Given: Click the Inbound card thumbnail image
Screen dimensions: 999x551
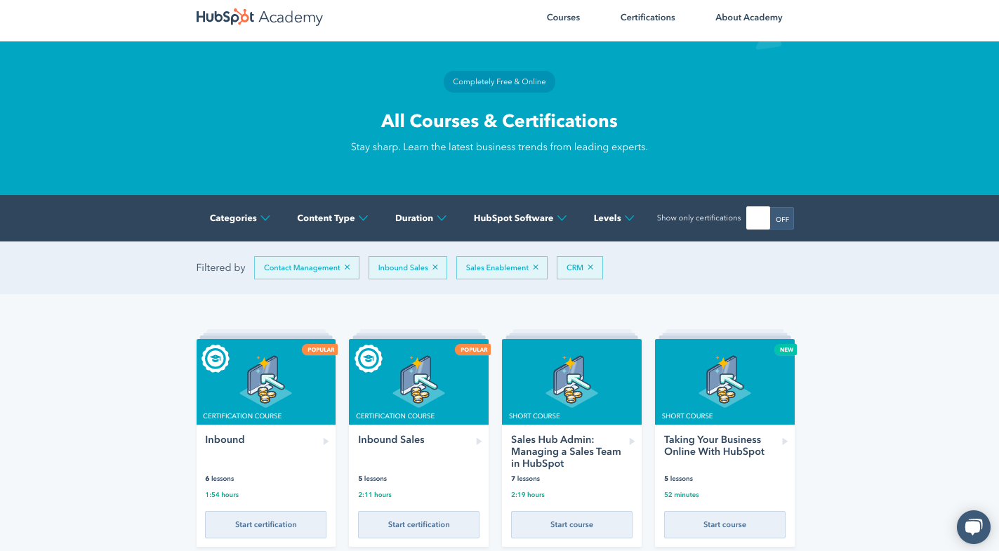Looking at the screenshot, I should [x=266, y=382].
